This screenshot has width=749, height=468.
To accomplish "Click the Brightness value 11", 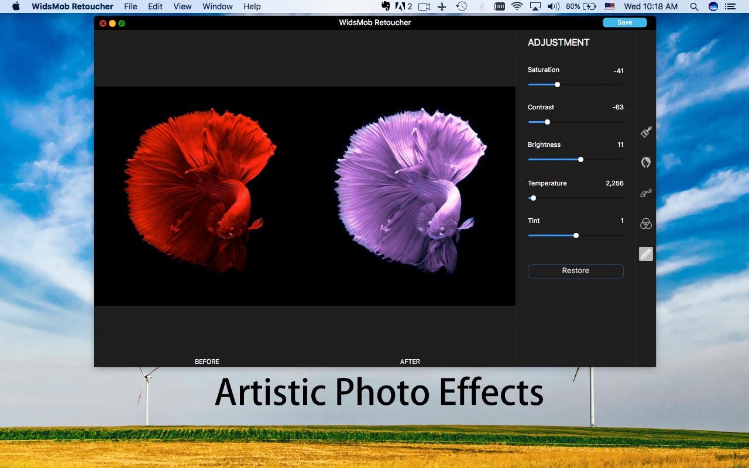I will click(x=620, y=144).
